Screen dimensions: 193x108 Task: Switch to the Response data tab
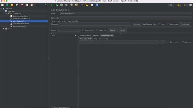pos(107,35)
